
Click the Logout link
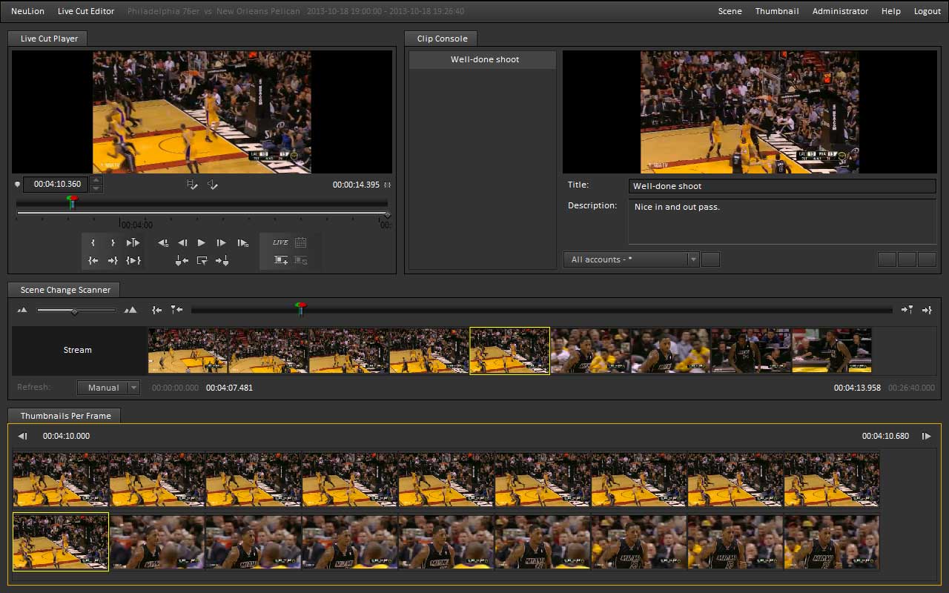pos(927,11)
